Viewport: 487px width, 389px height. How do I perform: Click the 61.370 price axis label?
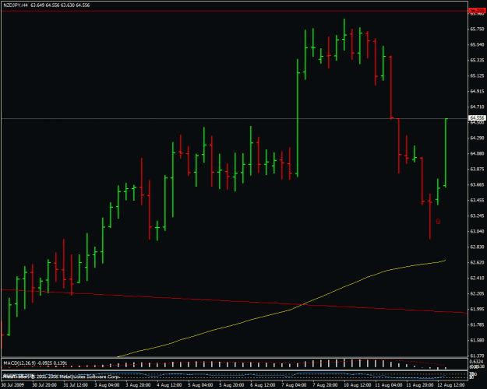[x=478, y=356]
